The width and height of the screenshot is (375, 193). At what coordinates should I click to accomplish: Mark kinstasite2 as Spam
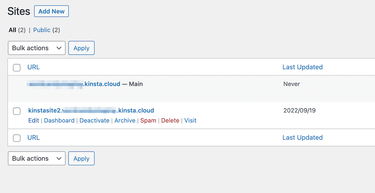(x=148, y=121)
